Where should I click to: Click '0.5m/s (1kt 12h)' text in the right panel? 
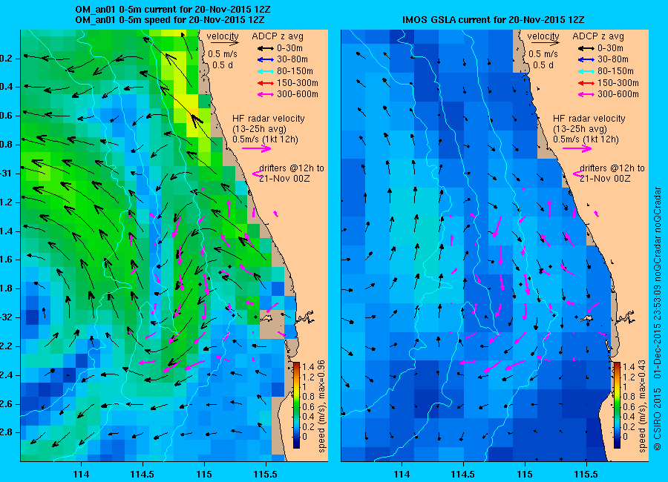(586, 139)
